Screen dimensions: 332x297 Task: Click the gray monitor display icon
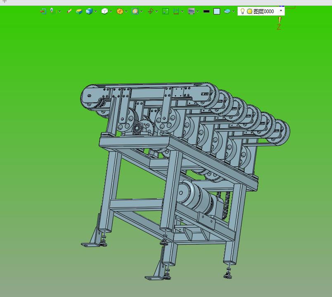(x=191, y=11)
